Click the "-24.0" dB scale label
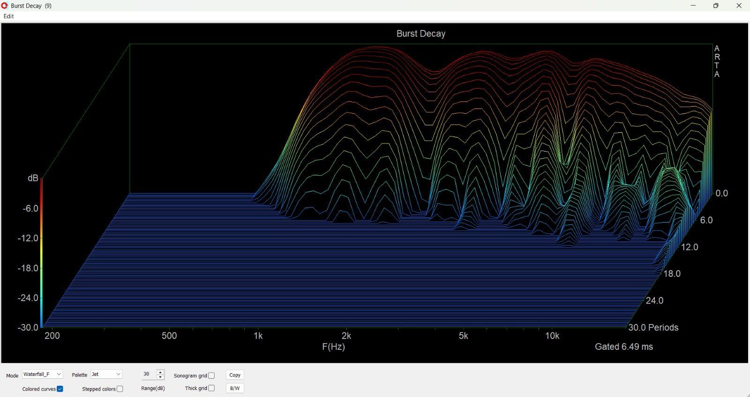Viewport: 750px width, 397px height. click(x=28, y=298)
